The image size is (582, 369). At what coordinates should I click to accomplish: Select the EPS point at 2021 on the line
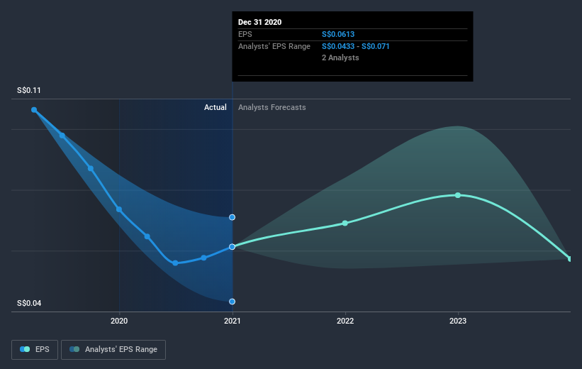click(232, 247)
